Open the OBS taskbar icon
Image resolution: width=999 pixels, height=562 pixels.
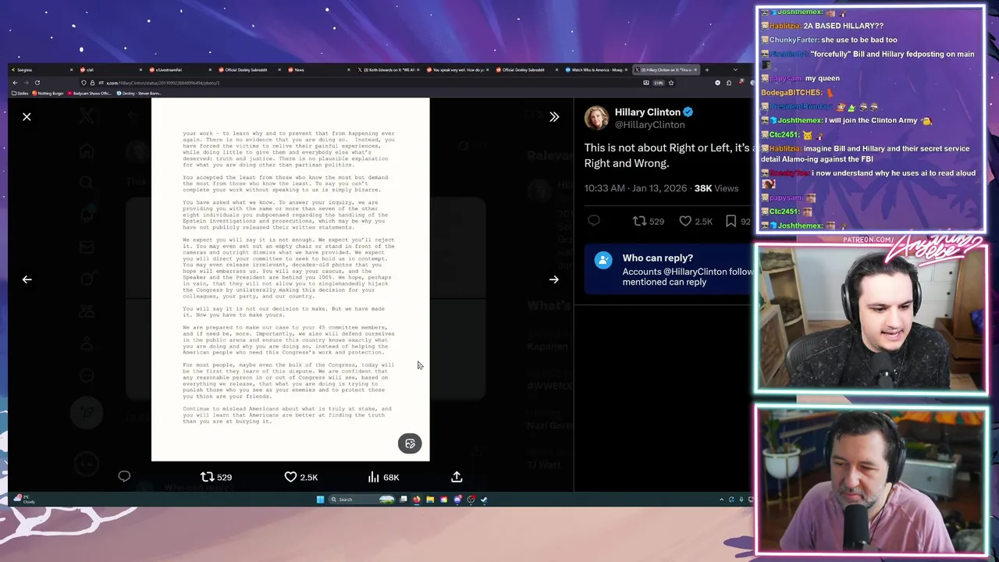pyautogui.click(x=471, y=500)
